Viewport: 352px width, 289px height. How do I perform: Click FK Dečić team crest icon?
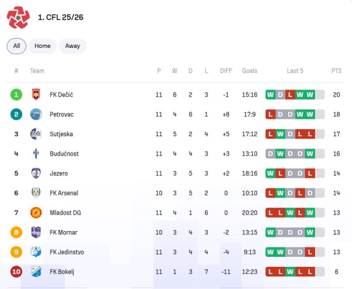coord(36,94)
